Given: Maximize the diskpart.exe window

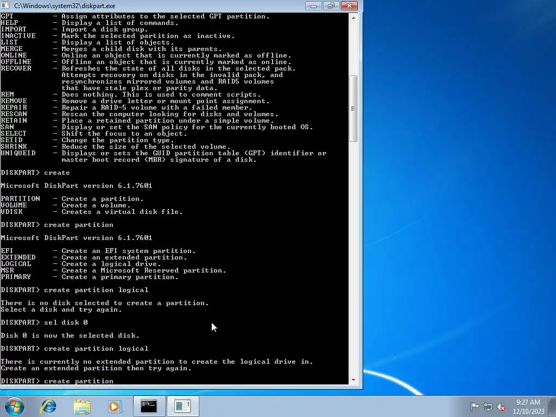Looking at the screenshot, I should coord(331,5).
